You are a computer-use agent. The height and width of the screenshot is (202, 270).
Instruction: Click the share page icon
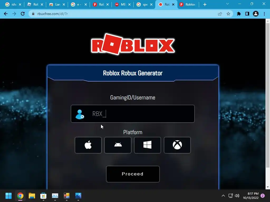click(x=220, y=14)
